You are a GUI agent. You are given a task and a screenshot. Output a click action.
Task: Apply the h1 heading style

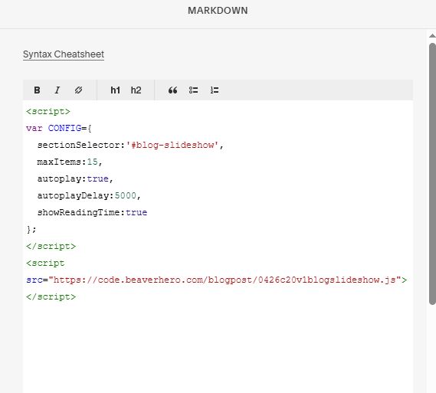[x=115, y=90]
